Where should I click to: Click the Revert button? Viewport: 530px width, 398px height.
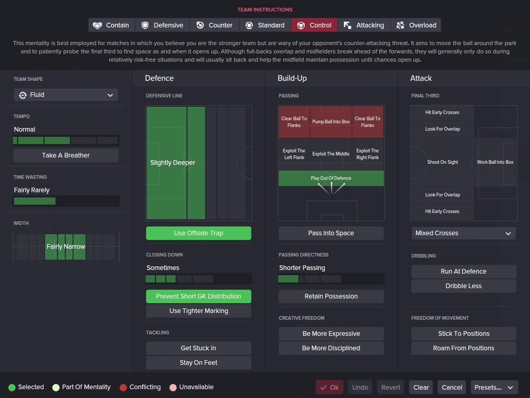tap(391, 388)
